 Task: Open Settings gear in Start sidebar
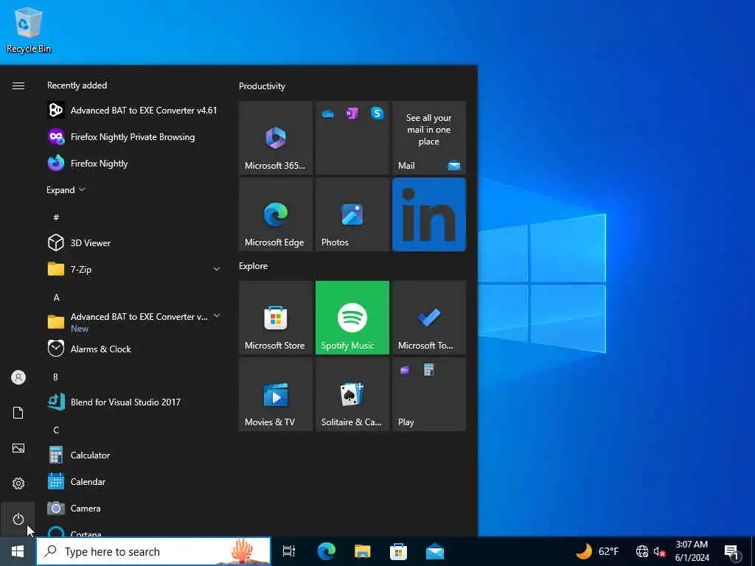point(18,483)
